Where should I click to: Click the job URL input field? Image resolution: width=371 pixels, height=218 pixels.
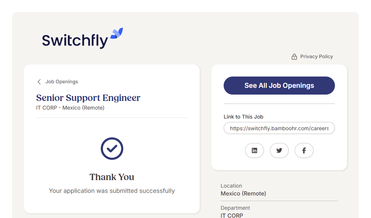tap(279, 128)
